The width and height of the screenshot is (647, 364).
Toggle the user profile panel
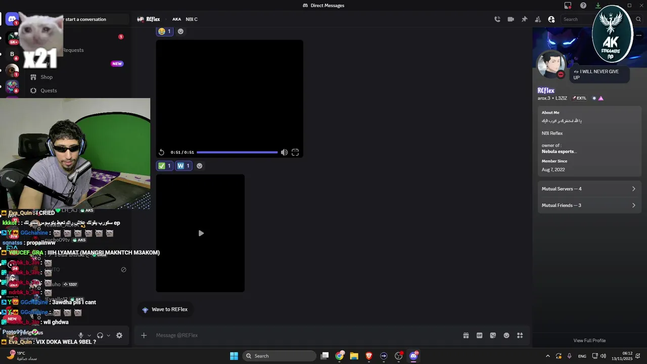[551, 19]
